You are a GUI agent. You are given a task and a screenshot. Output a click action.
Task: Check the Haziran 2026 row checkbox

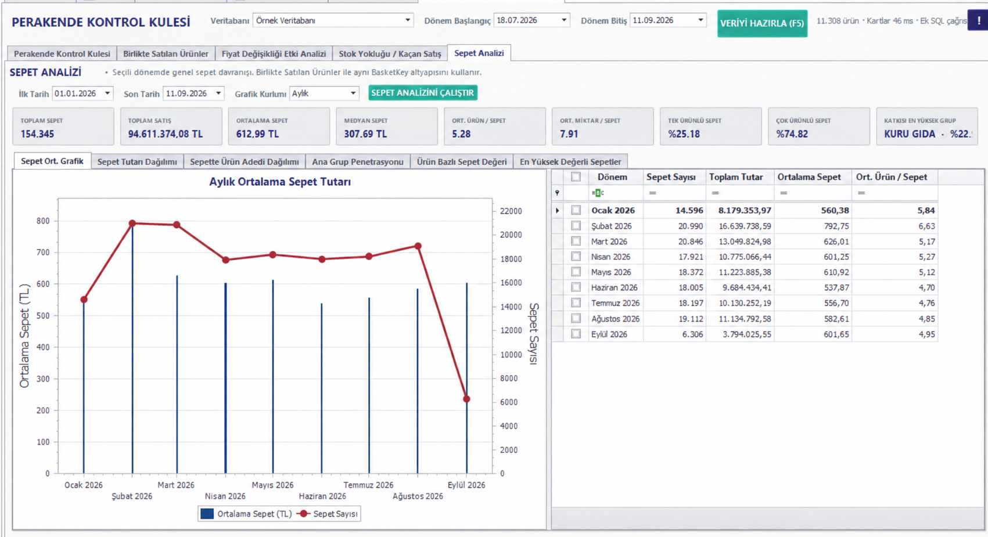click(x=576, y=287)
